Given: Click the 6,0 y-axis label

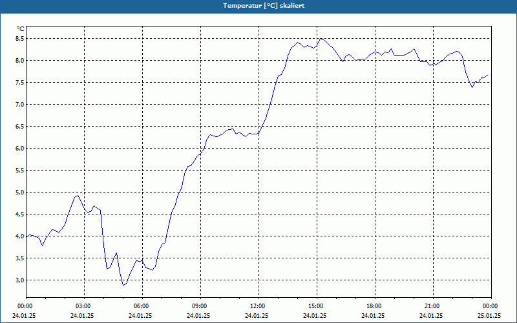Looking at the screenshot, I should click(x=20, y=149).
